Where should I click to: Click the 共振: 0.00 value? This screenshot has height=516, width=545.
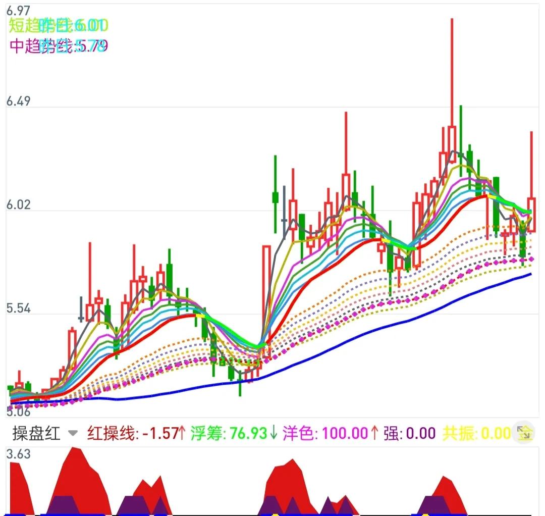pos(476,433)
